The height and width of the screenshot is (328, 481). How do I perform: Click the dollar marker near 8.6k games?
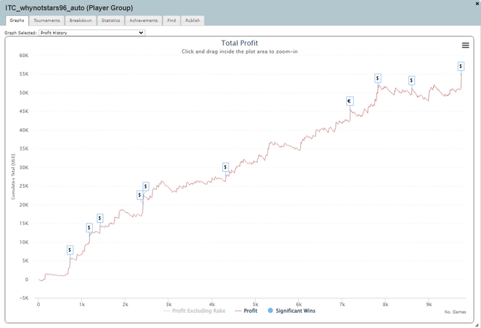click(x=412, y=80)
